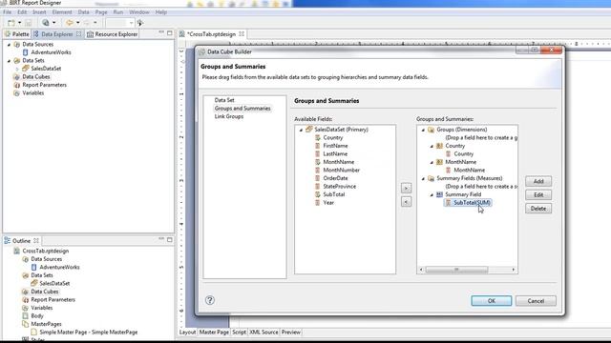Select the Link Groups page in dialog
This screenshot has height=343, width=611.
pyautogui.click(x=229, y=116)
